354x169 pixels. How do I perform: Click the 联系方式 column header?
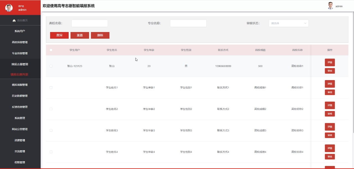(223, 50)
